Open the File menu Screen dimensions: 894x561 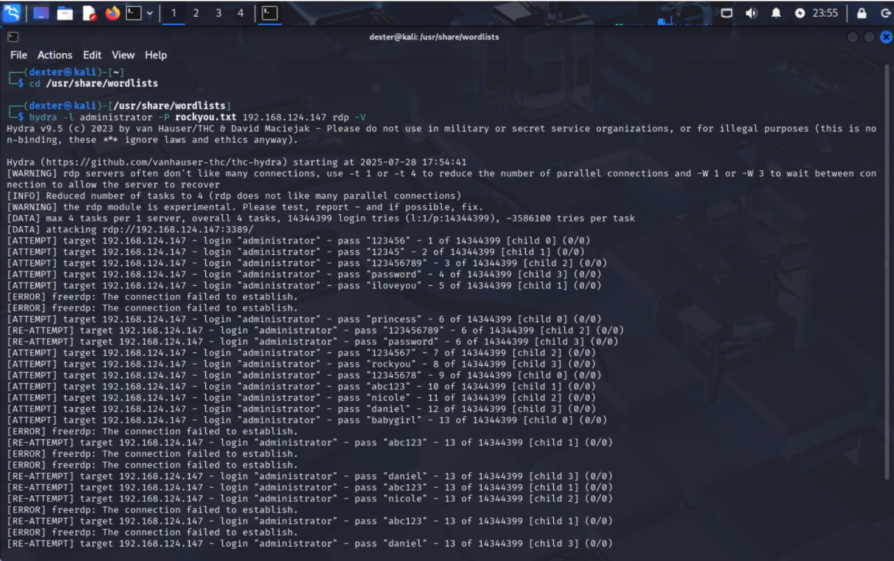pos(19,55)
